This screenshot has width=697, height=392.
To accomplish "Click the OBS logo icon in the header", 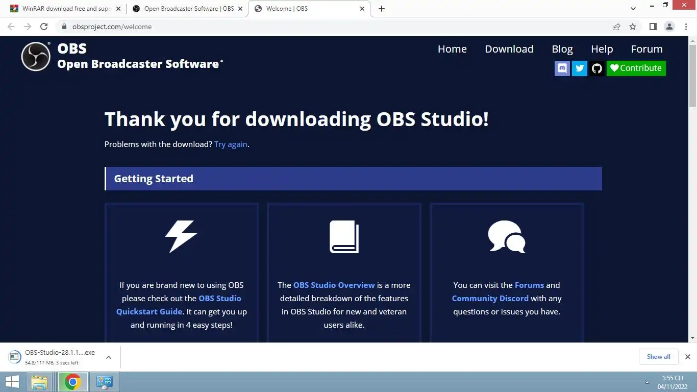I will (x=36, y=56).
